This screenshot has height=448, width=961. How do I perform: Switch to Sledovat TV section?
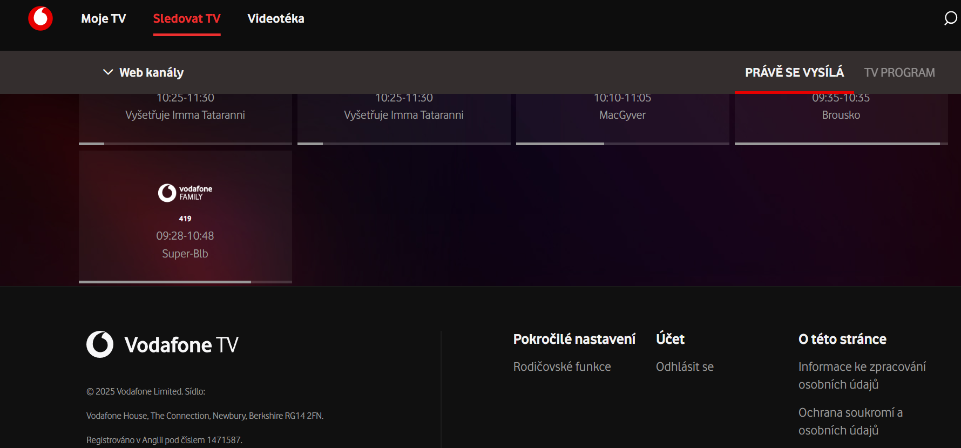187,18
